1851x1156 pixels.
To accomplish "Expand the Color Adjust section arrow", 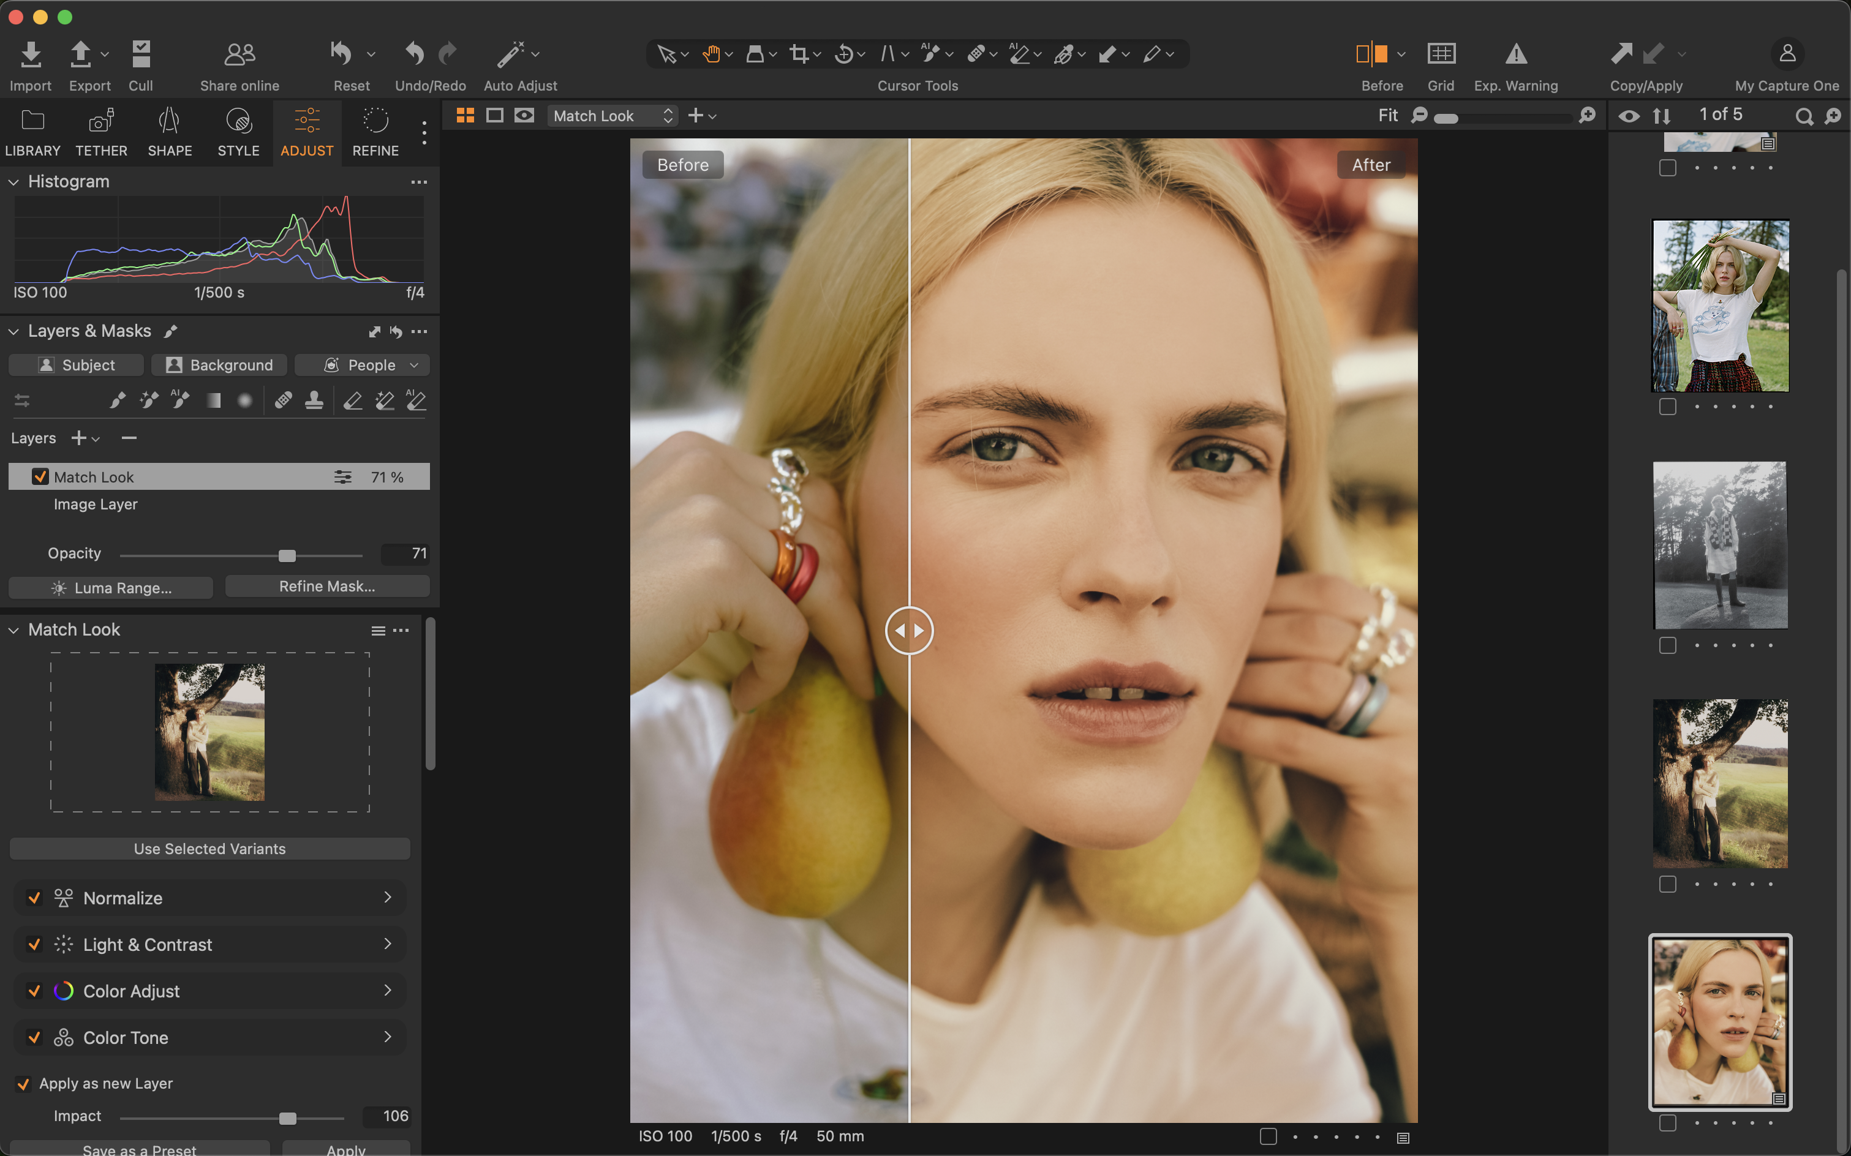I will point(388,990).
